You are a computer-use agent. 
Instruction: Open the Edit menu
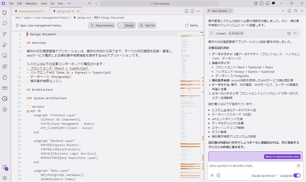point(19,3)
